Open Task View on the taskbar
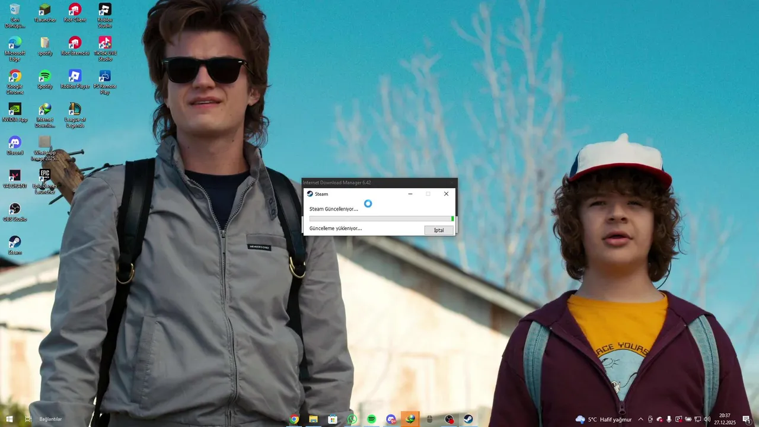The width and height of the screenshot is (759, 427). [28, 419]
